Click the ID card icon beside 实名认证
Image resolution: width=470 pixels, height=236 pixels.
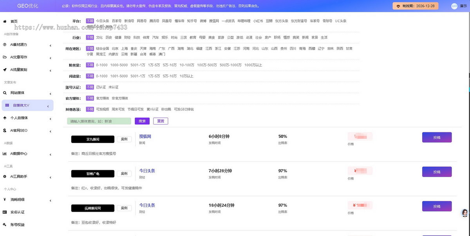(x=5, y=212)
